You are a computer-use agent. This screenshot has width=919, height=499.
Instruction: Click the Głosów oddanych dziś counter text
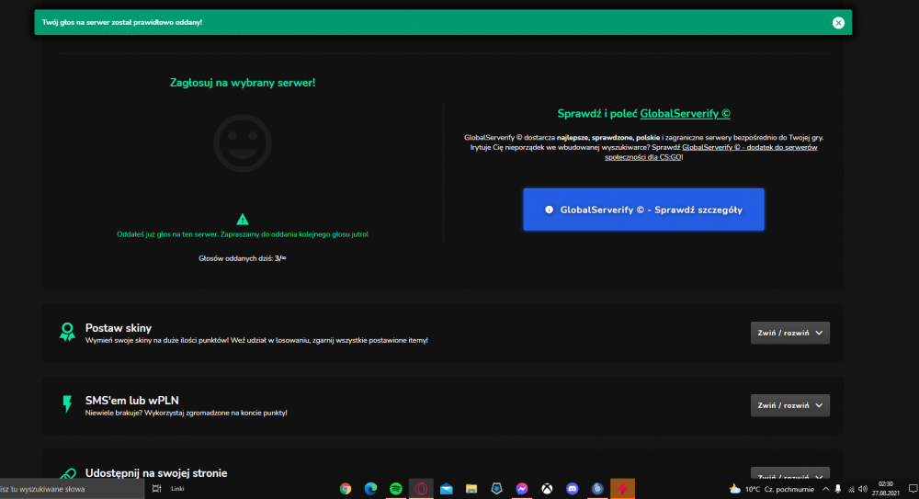click(x=242, y=258)
